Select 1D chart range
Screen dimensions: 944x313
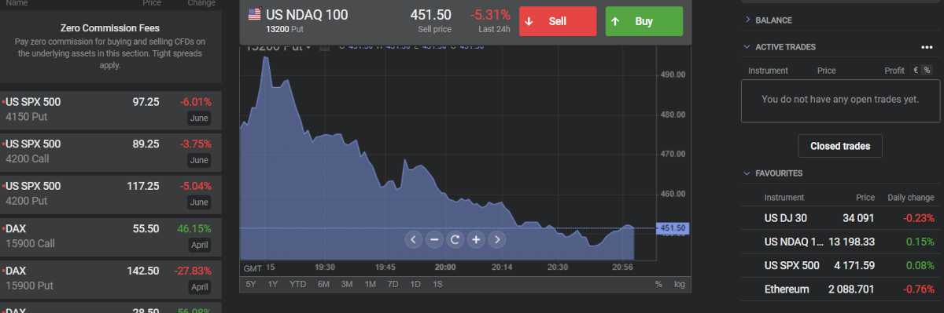[416, 284]
